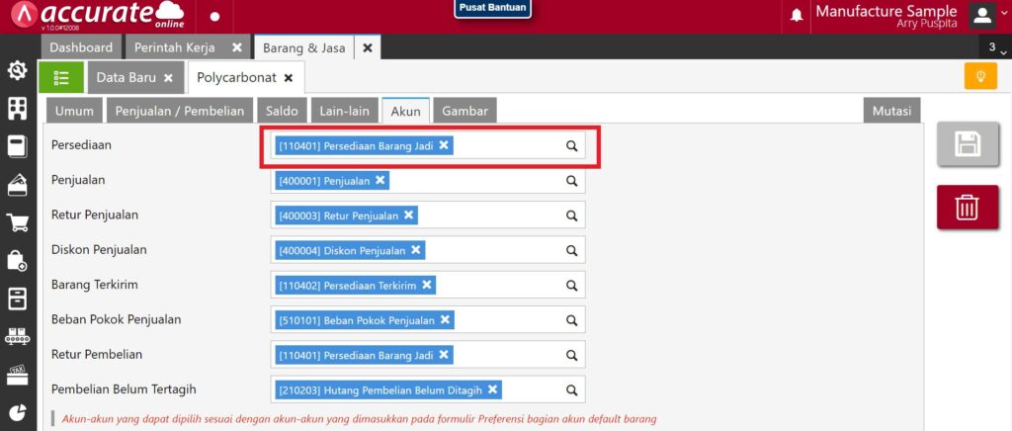Open the Saldo form tab
Screen dimensions: 1012x431
(282, 111)
